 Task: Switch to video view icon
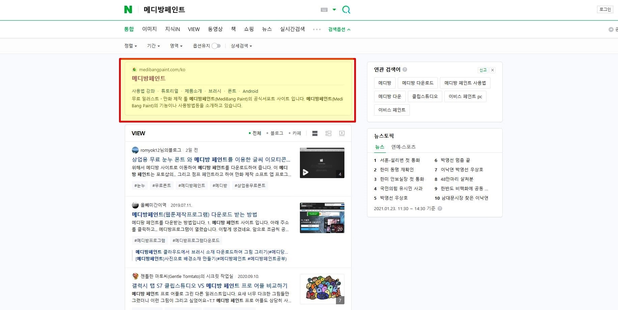(x=342, y=133)
